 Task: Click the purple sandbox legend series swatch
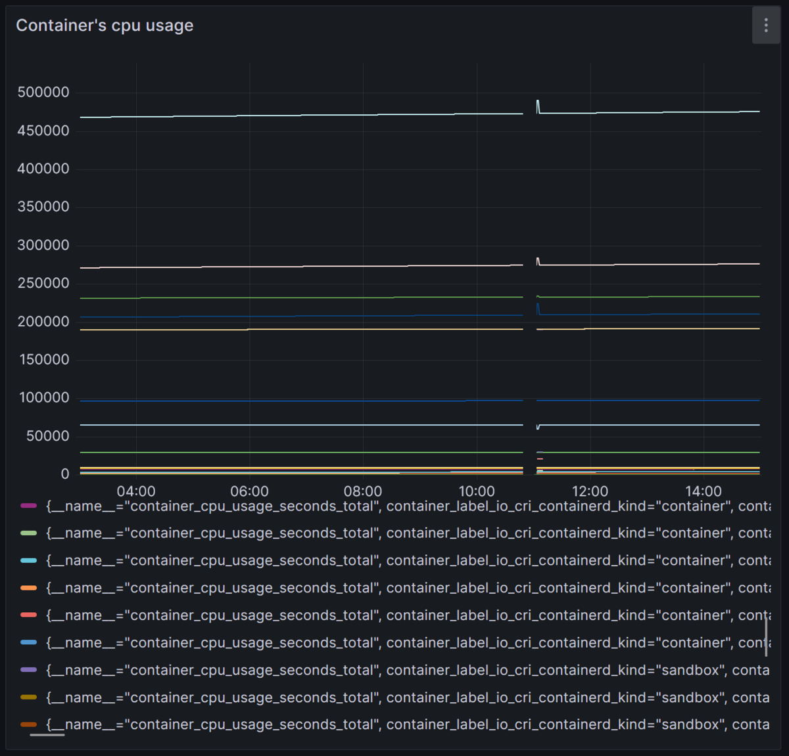pos(29,670)
